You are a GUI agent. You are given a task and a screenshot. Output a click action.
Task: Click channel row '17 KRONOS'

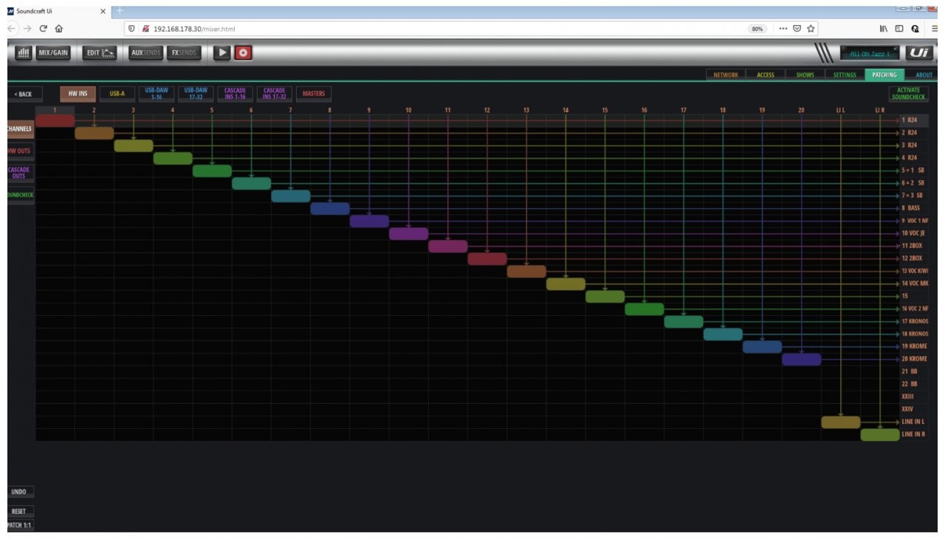point(914,321)
